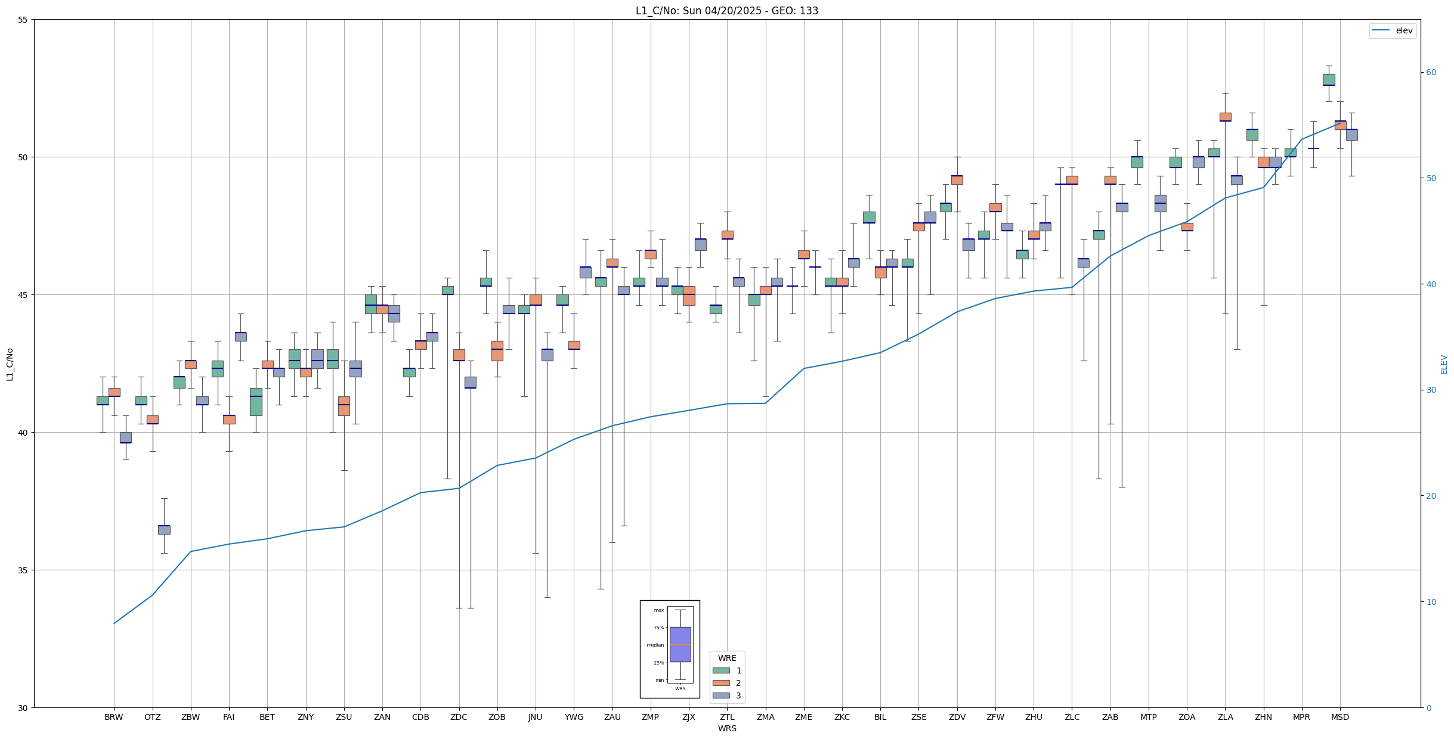Click the BRW station tick label
Viewport: 1454px width, 739px height.
113,717
